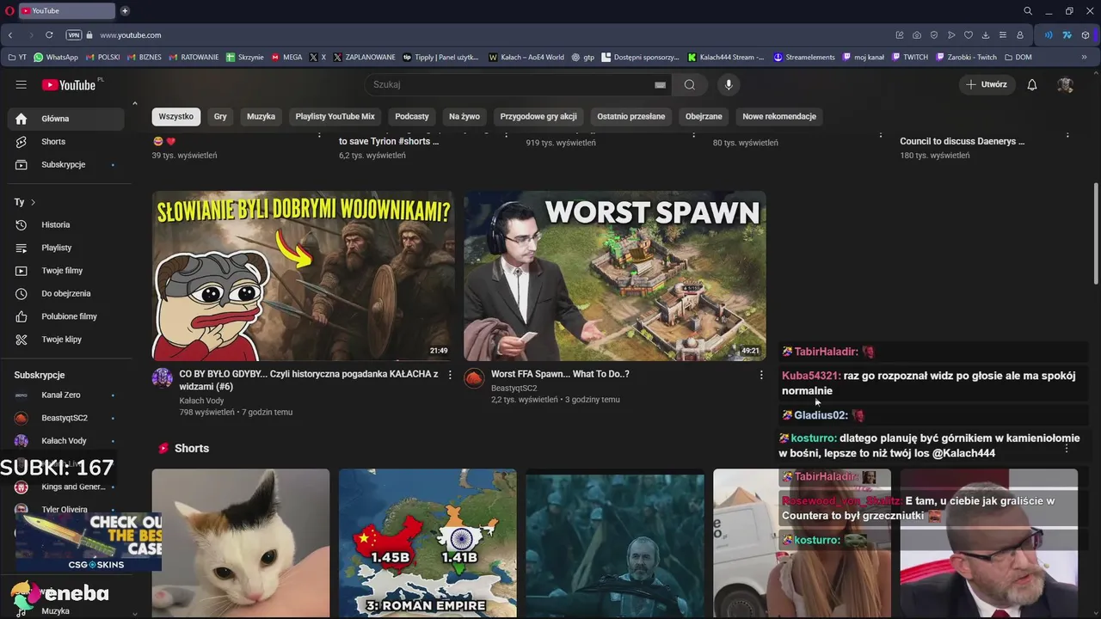The height and width of the screenshot is (619, 1101).
Task: Select the Obejrzane filter chip
Action: (704, 116)
